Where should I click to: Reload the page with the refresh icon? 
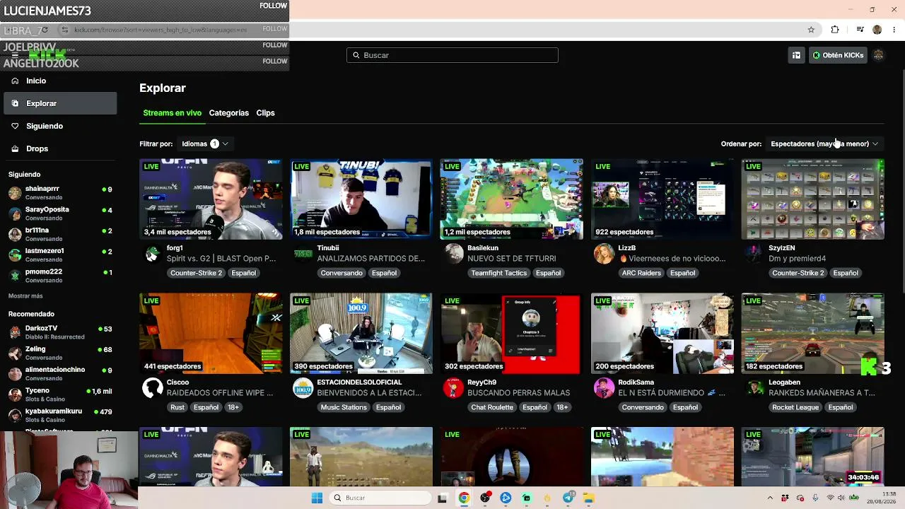[45, 30]
